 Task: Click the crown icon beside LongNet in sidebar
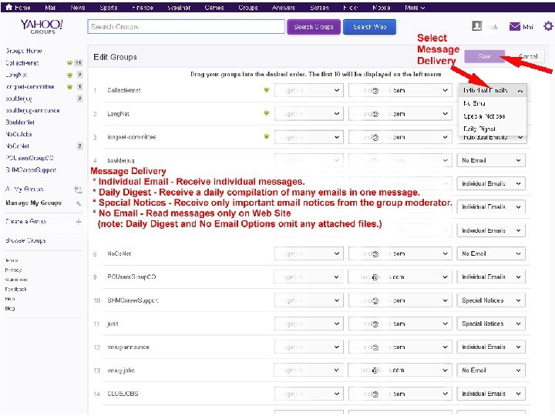(69, 75)
